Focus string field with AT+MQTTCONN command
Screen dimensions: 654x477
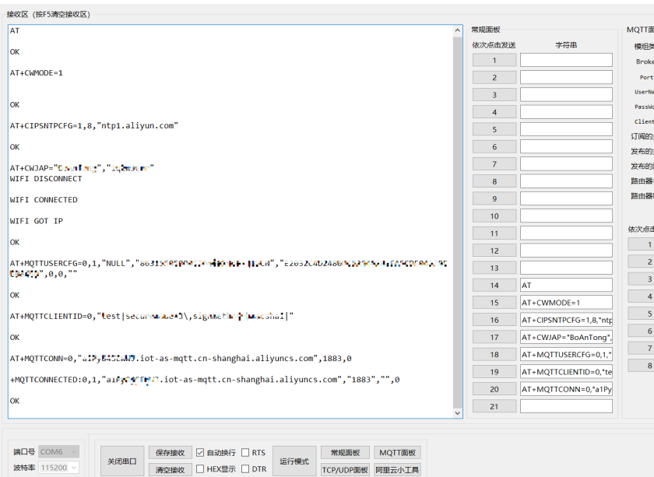(566, 389)
